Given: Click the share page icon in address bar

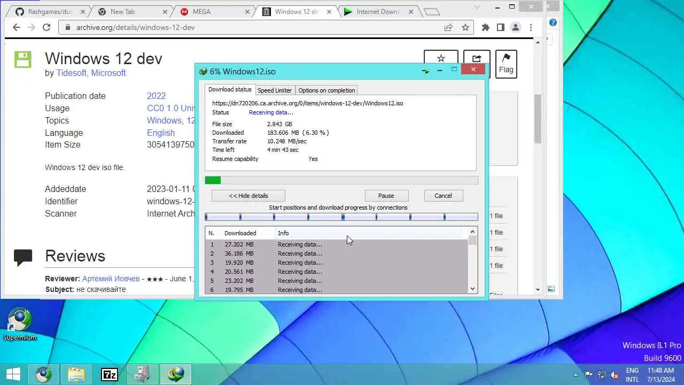Looking at the screenshot, I should tap(448, 27).
